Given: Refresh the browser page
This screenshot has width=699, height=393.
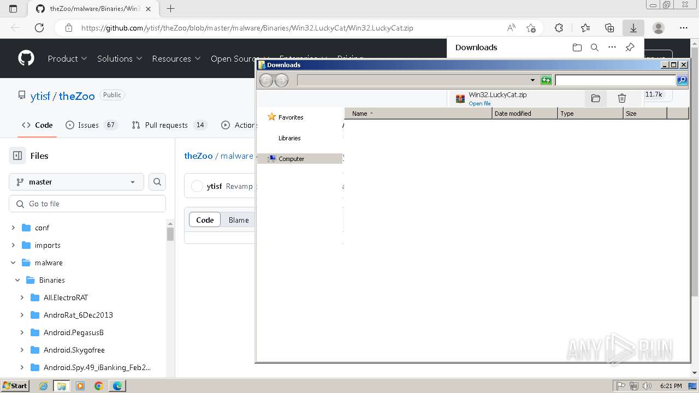Looking at the screenshot, I should tap(39, 28).
